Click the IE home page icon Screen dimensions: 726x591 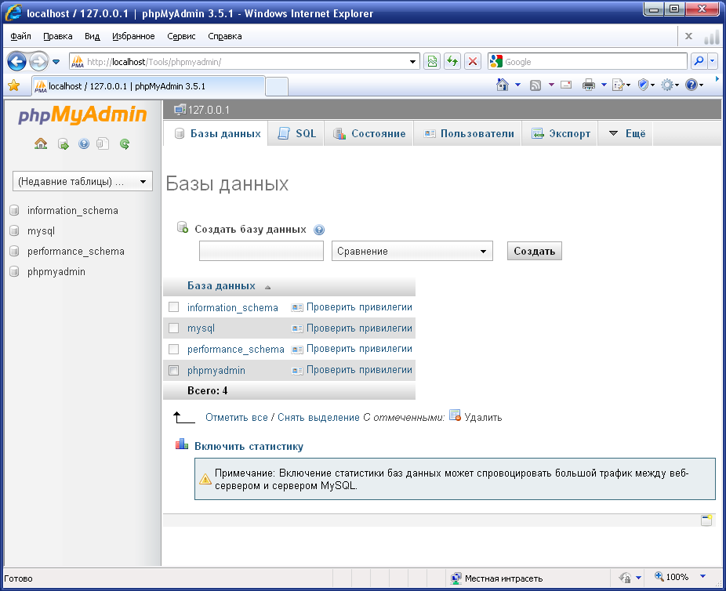[503, 85]
